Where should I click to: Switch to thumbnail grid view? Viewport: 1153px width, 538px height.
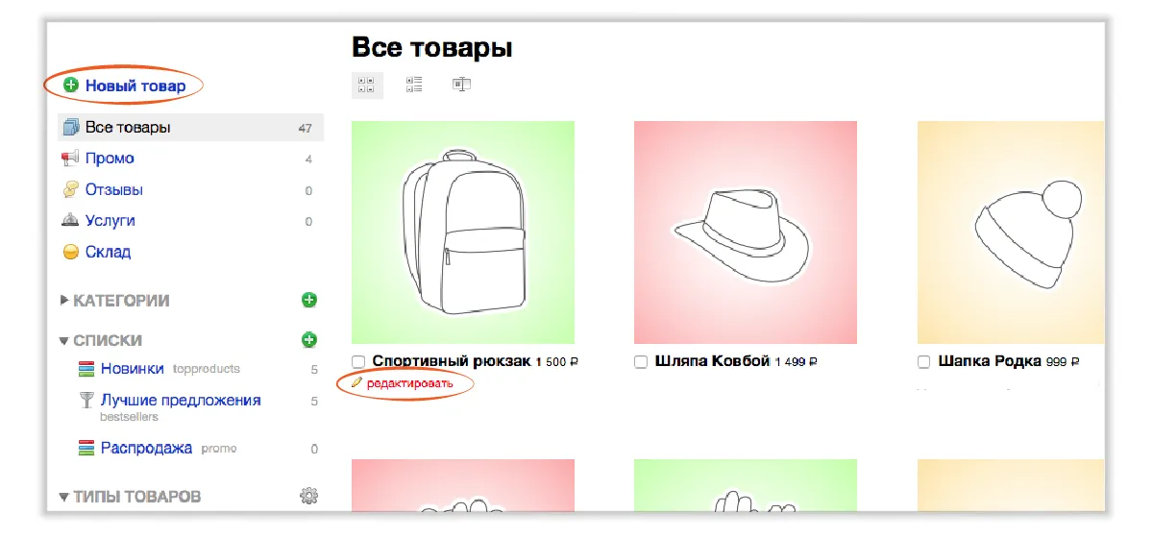[366, 85]
